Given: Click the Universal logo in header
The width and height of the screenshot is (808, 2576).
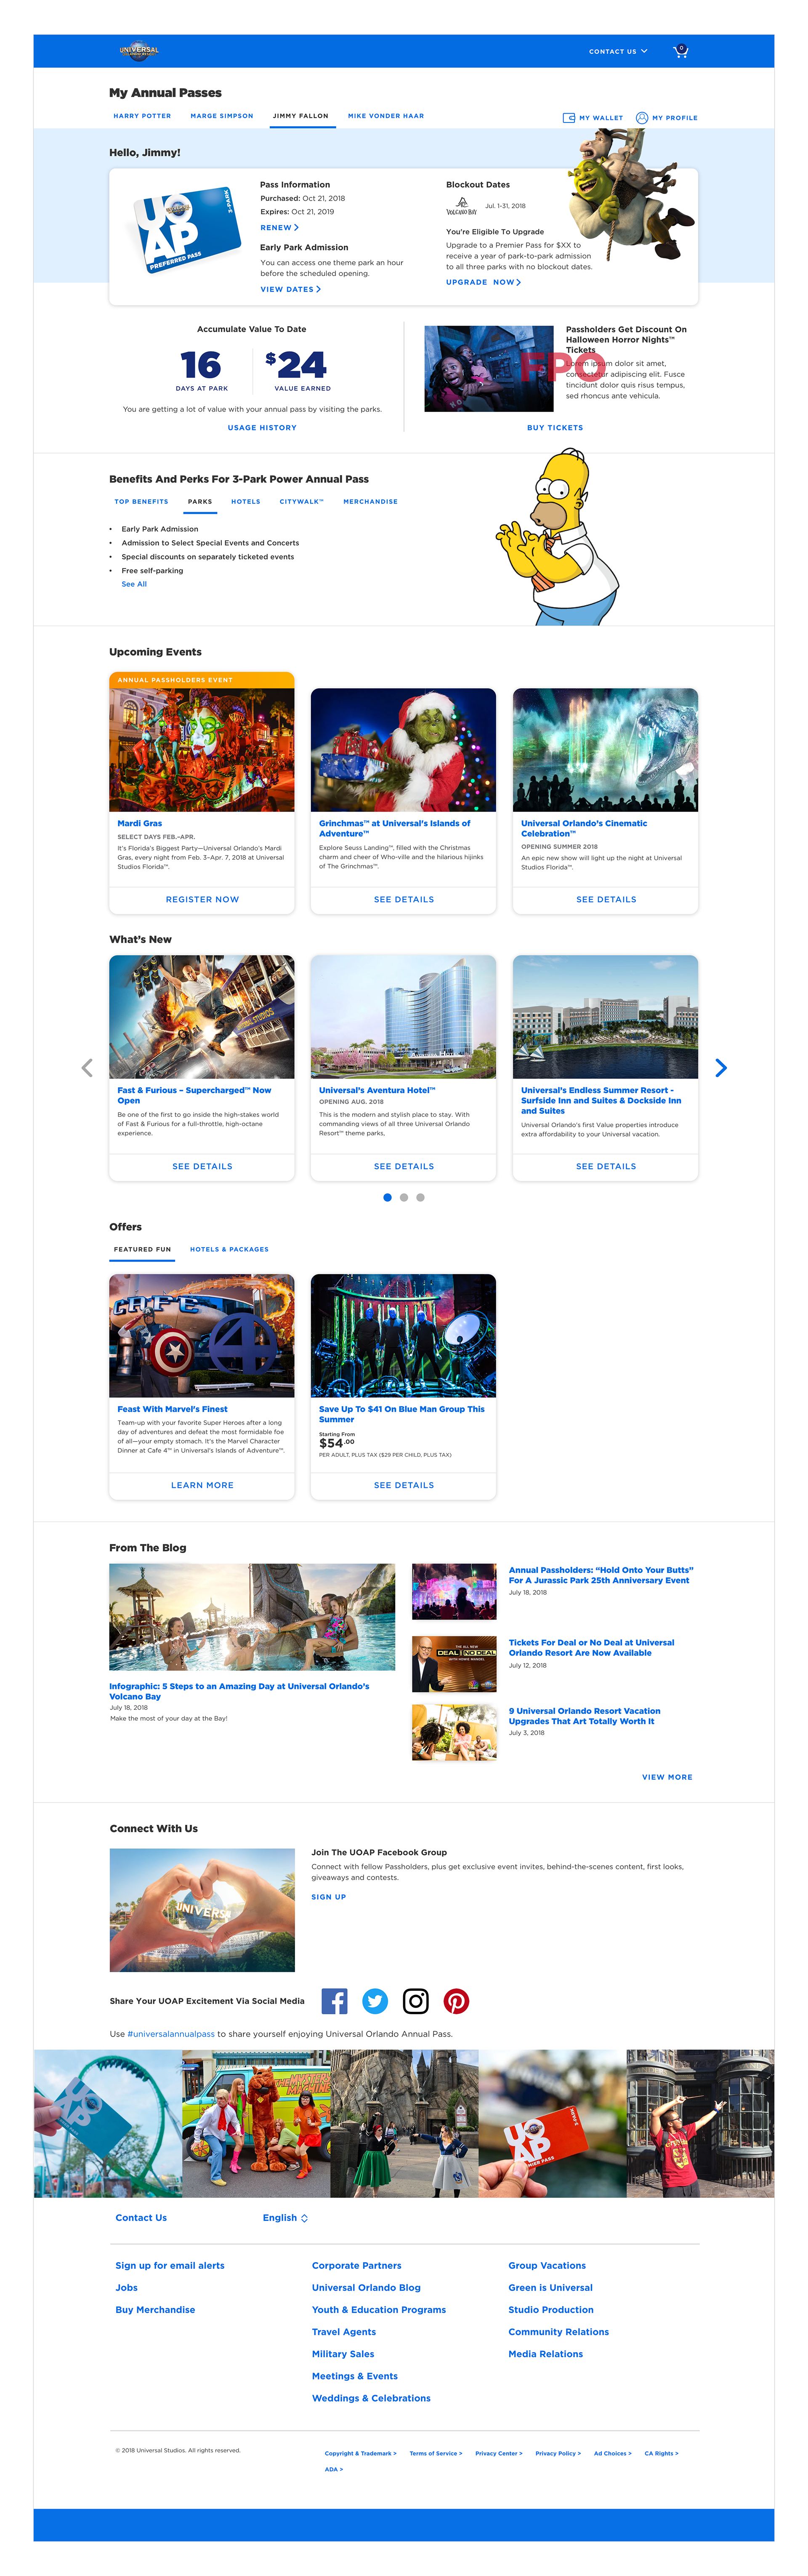Looking at the screenshot, I should tap(139, 51).
